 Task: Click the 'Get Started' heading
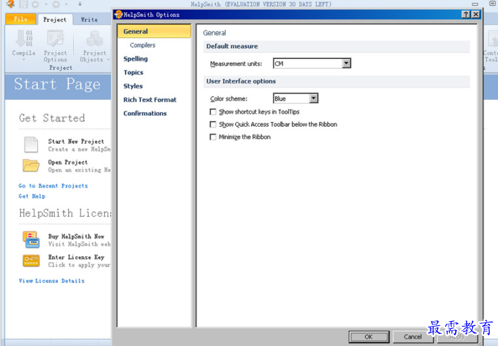52,118
